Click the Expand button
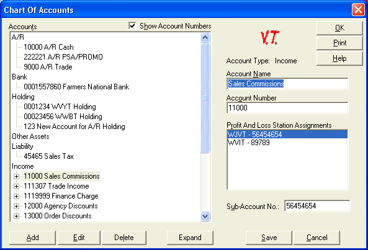 pos(190,238)
